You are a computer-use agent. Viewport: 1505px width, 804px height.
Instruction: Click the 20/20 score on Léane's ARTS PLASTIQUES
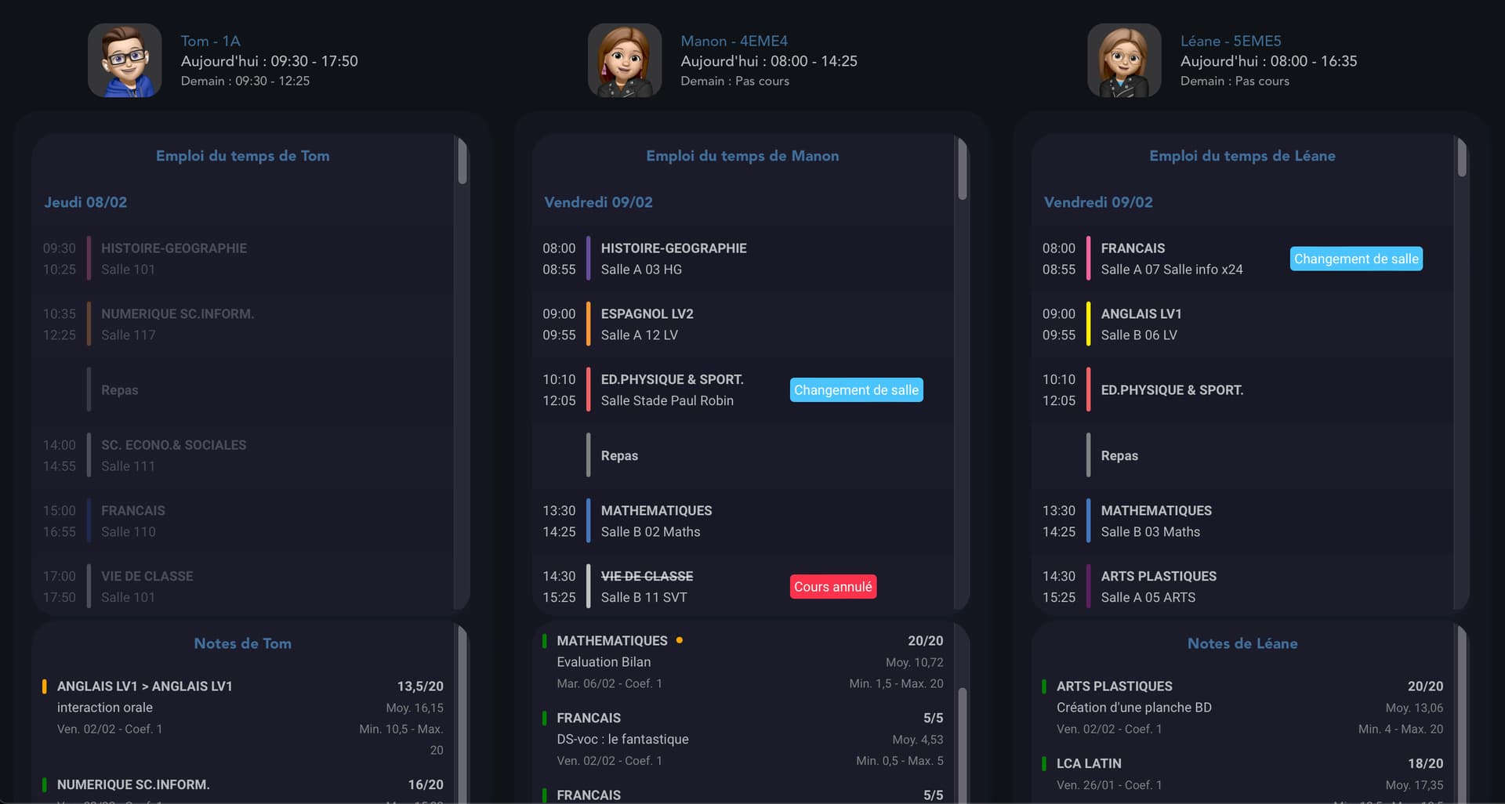(1425, 686)
